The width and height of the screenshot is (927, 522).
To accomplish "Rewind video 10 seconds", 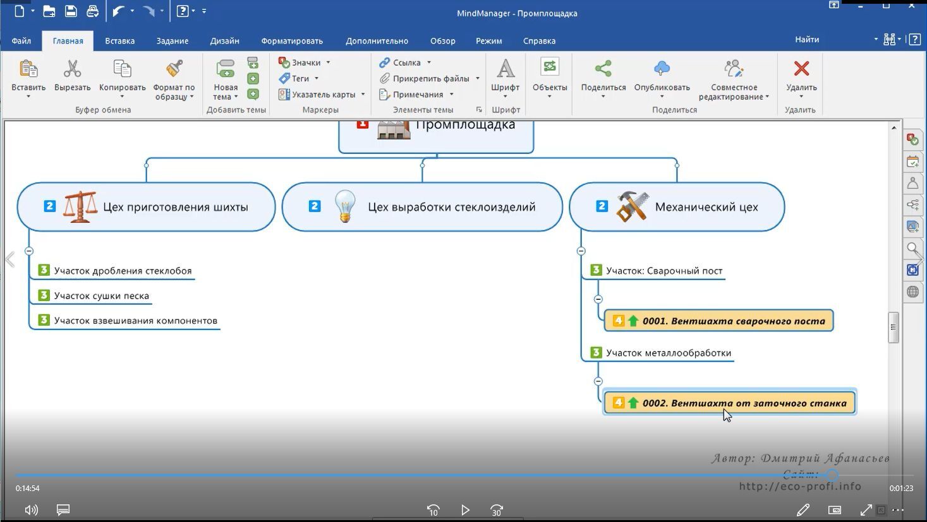I will click(433, 510).
